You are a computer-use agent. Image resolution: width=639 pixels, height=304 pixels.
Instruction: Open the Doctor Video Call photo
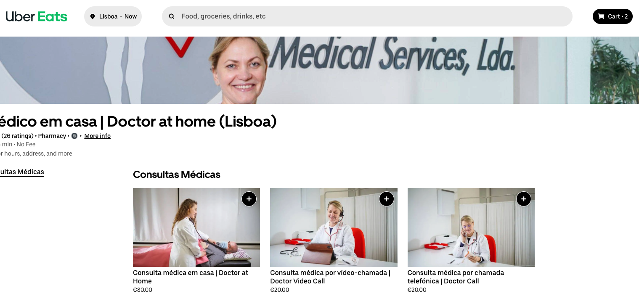tap(334, 227)
